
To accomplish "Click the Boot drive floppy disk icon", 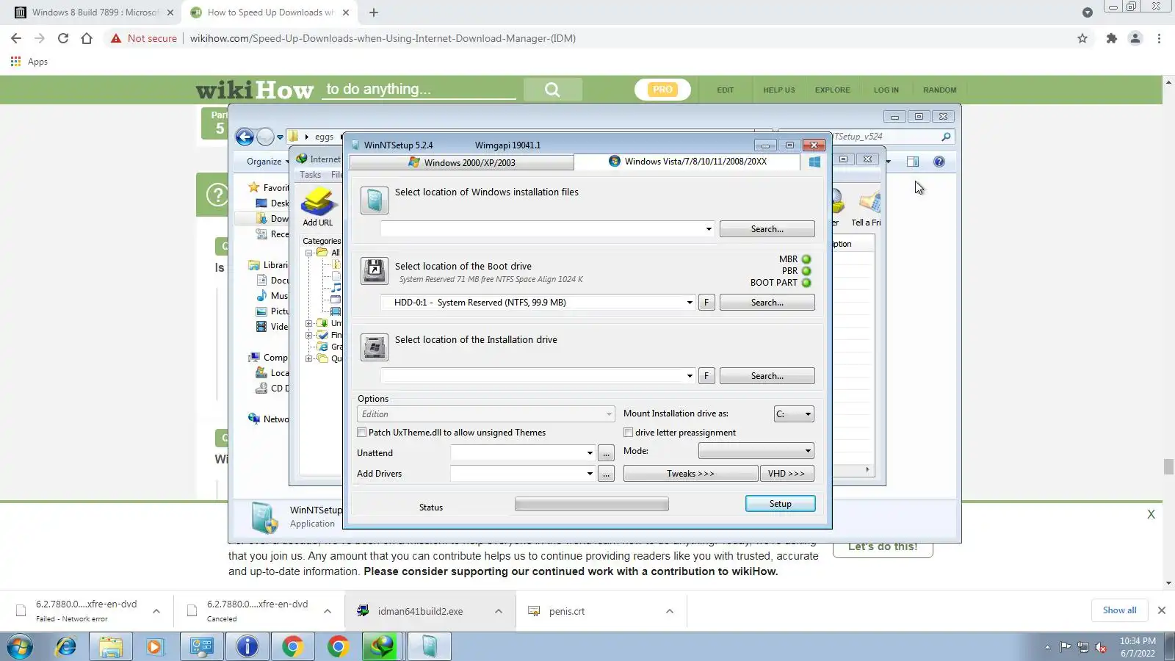I will [374, 271].
